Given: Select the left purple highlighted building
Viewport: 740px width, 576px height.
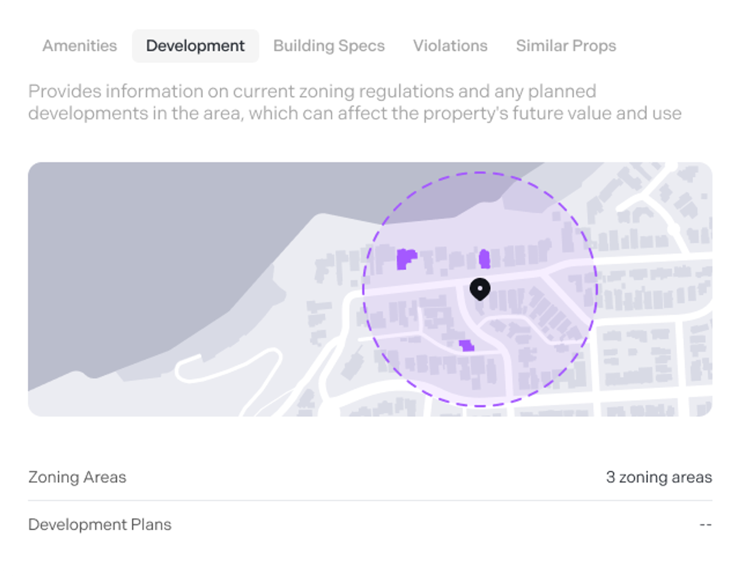Looking at the screenshot, I should click(x=406, y=259).
